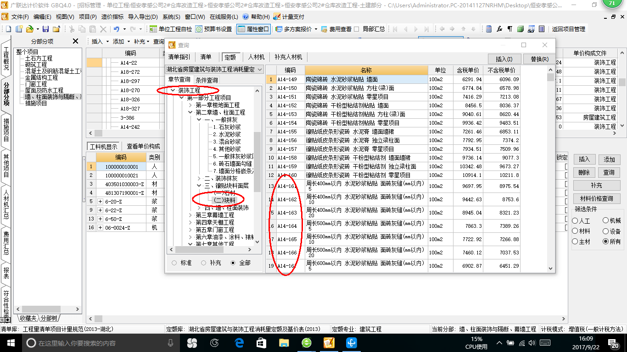
Task: Switch to the 清单指引 tab
Action: click(179, 57)
